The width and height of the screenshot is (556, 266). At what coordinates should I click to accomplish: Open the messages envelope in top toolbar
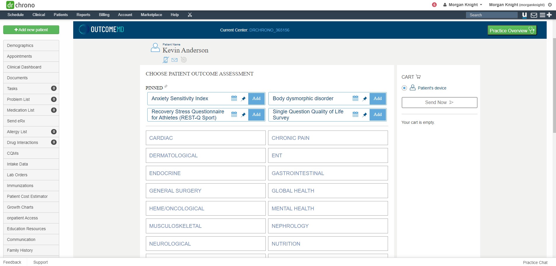[534, 15]
